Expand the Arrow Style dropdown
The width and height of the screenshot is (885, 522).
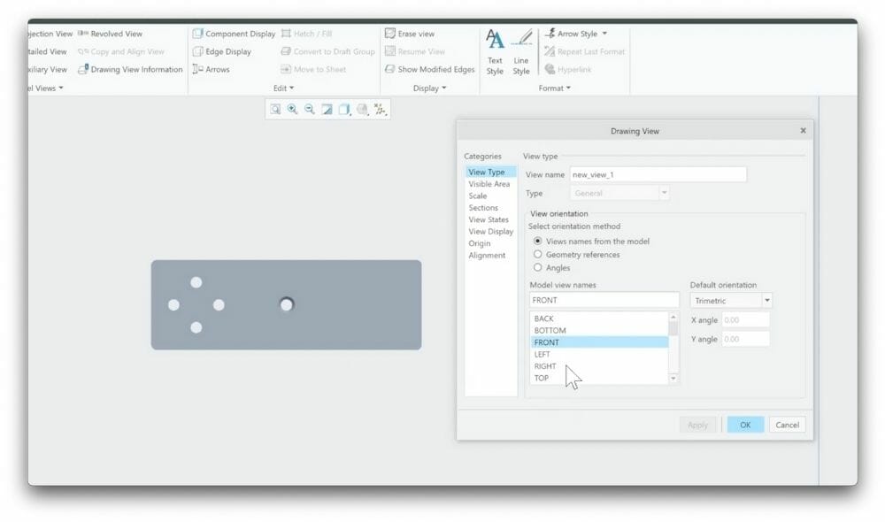tap(604, 33)
